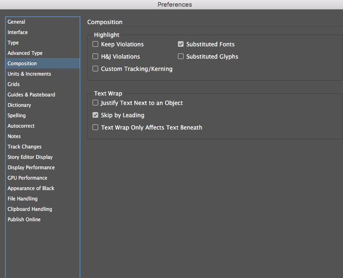Enable the Keep Violations checkbox
Viewport: 343px width, 278px height.
point(95,44)
